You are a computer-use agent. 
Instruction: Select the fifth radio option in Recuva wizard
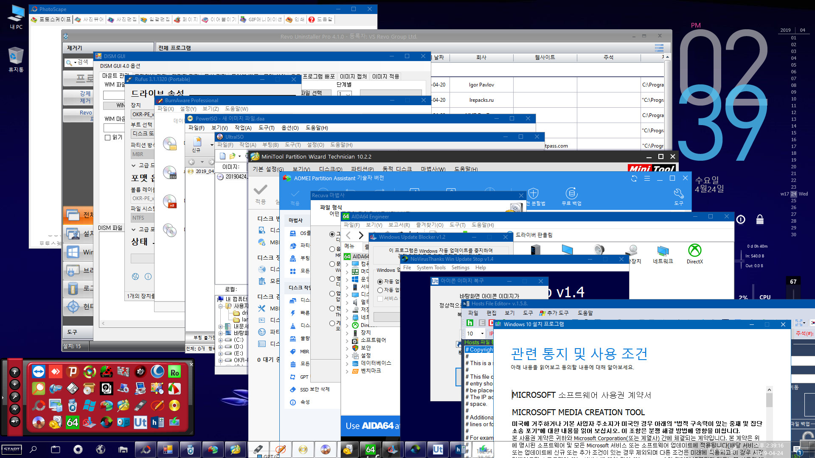(332, 293)
